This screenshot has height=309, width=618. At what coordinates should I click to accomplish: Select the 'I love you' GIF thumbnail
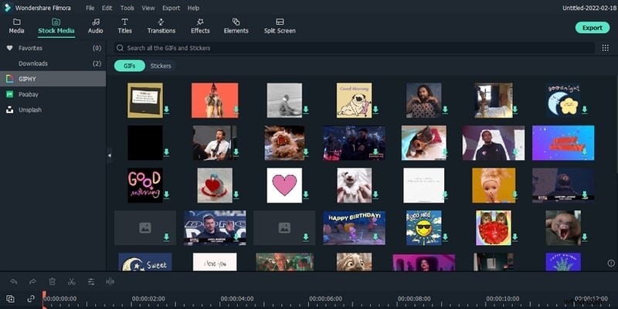click(215, 262)
